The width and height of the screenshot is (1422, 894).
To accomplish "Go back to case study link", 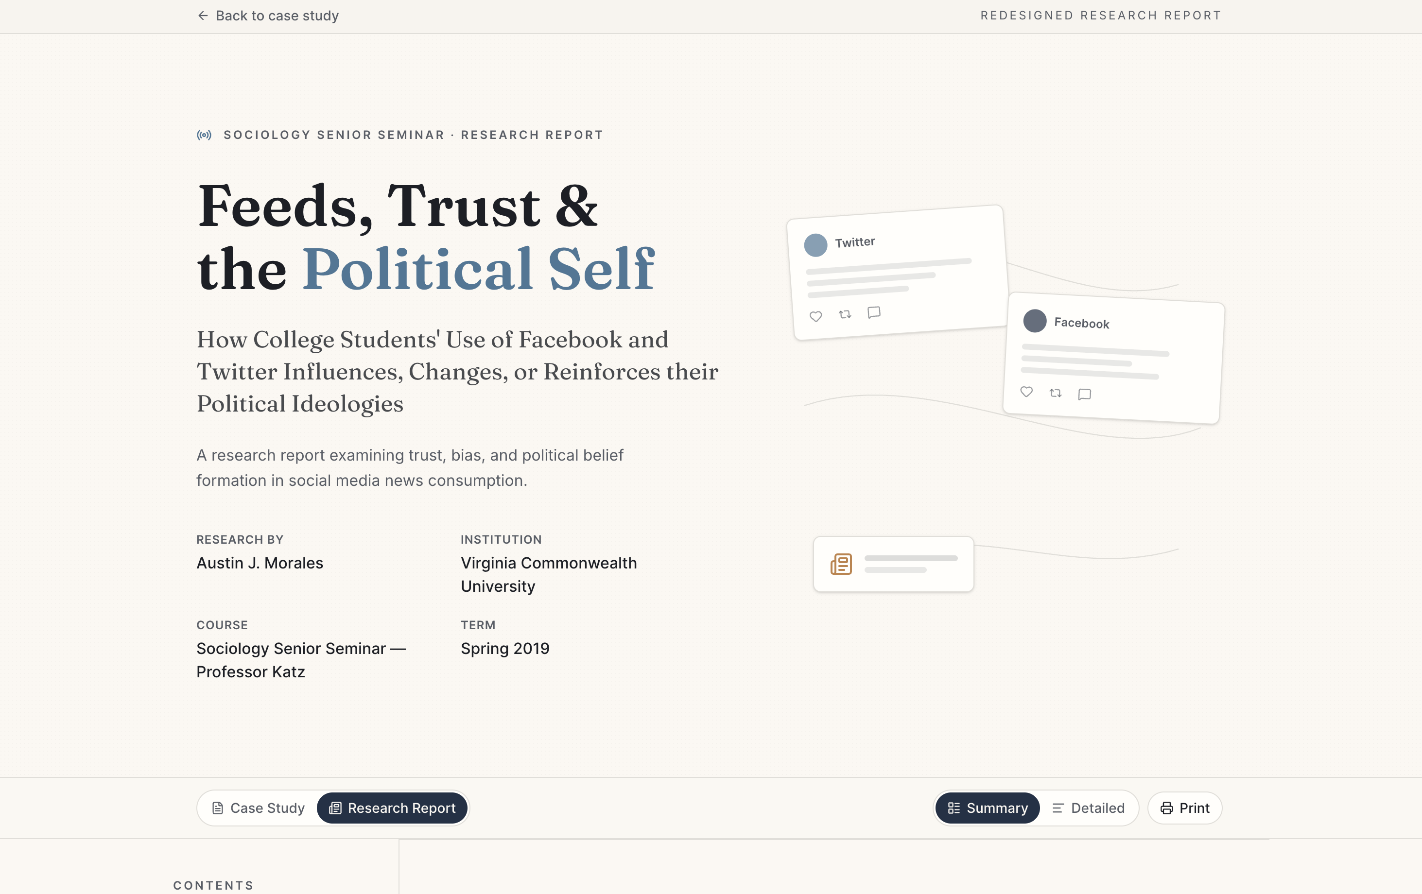I will click(268, 16).
